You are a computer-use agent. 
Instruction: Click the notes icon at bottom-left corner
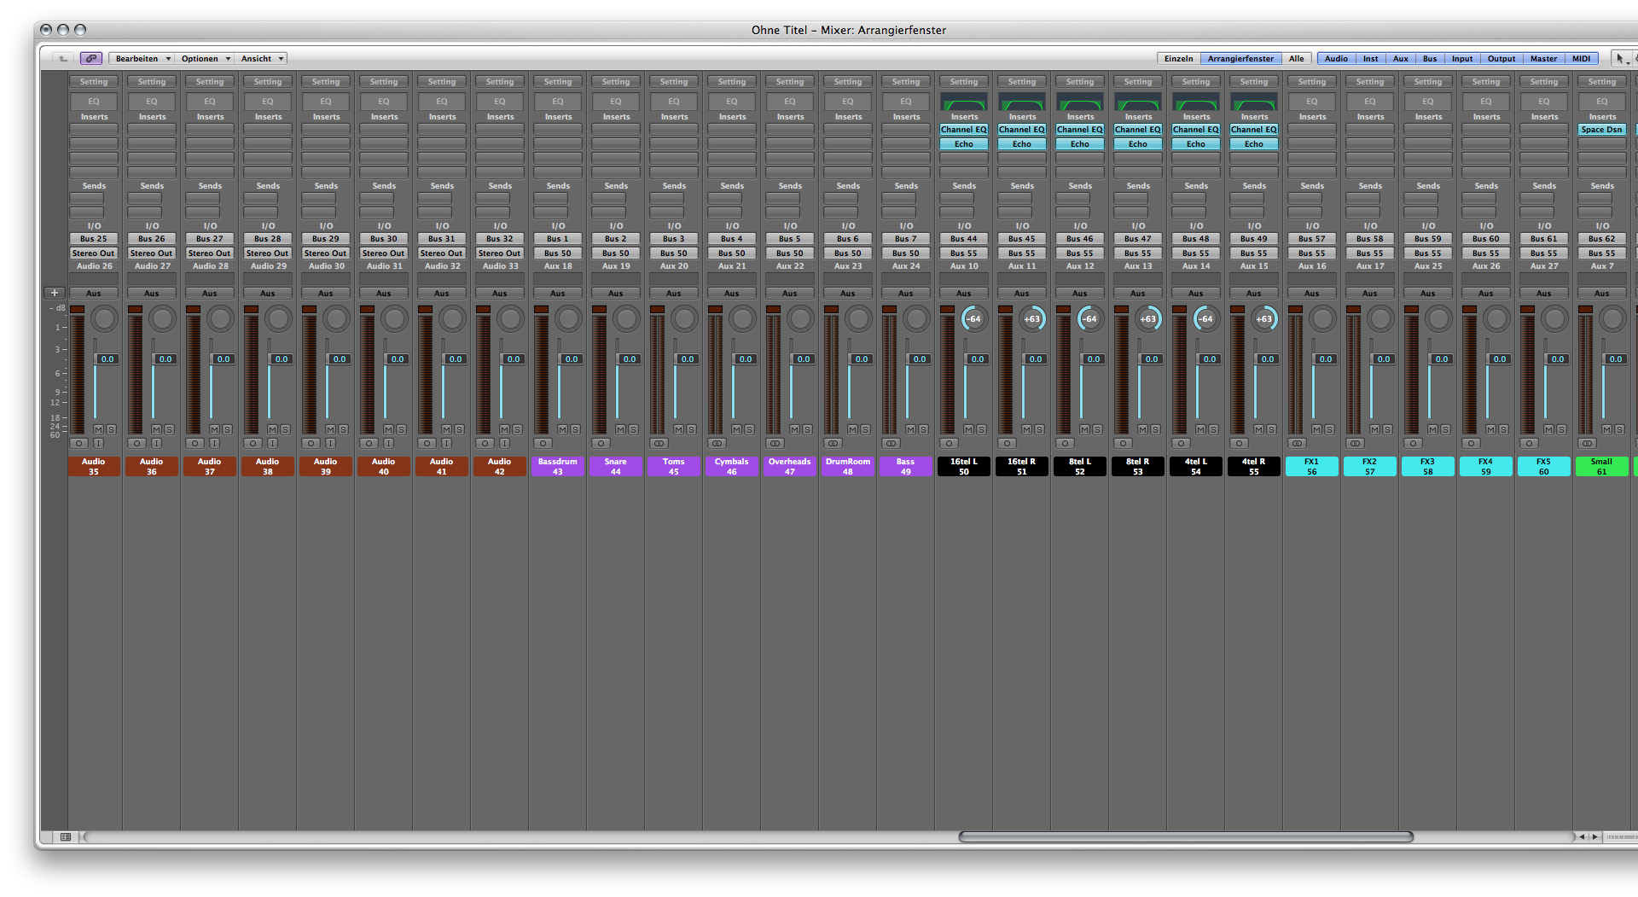(65, 837)
